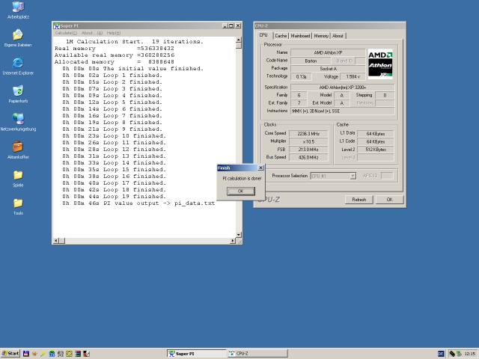Click the Package value Socket A
This screenshot has width=479, height=359.
[x=328, y=69]
